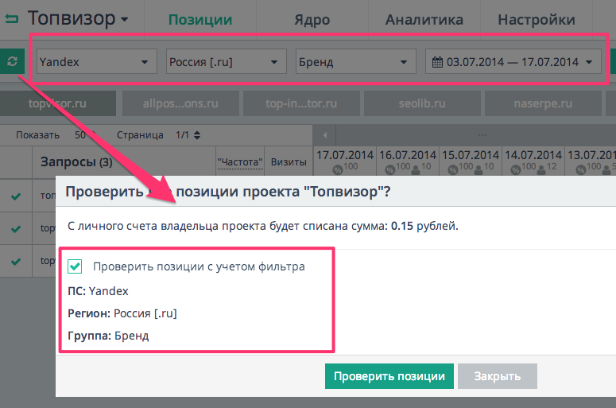Go to the Аналитика tab

pyautogui.click(x=424, y=20)
